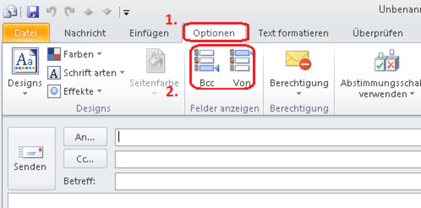Screen dimensions: 421x208
Task: Click the Senden button
Action: (30, 159)
